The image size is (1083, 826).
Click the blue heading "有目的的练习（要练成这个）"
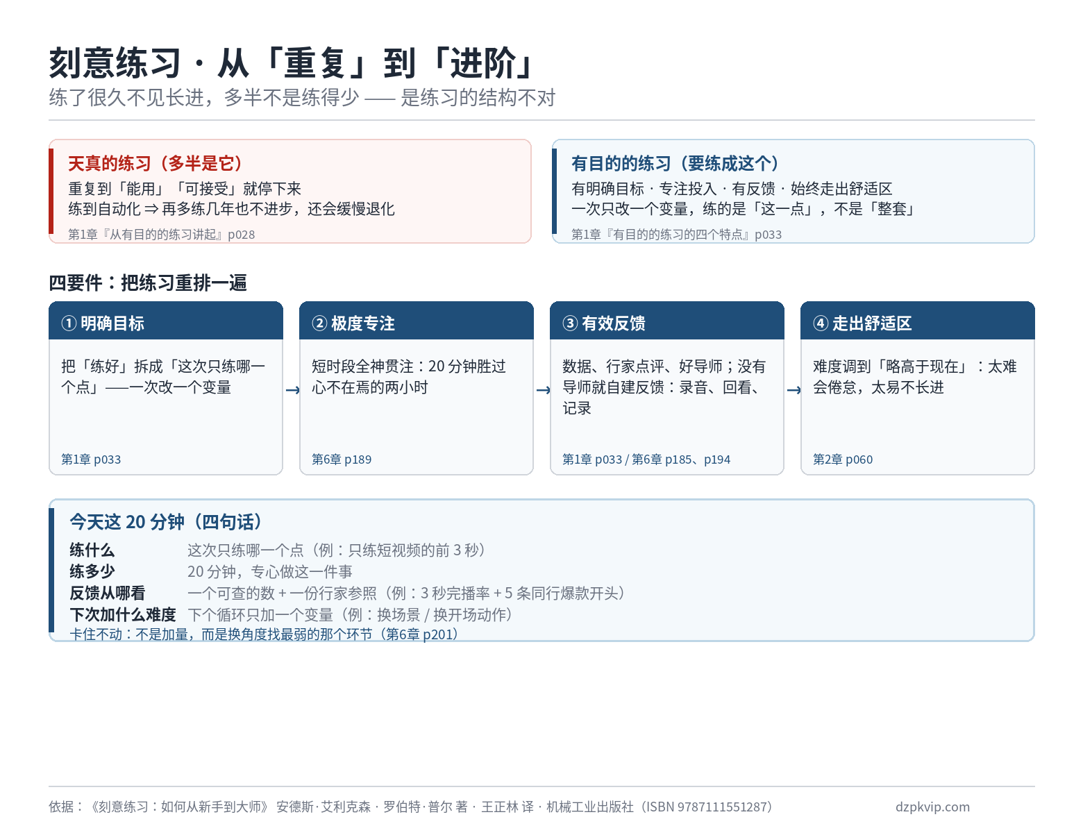coord(677,163)
